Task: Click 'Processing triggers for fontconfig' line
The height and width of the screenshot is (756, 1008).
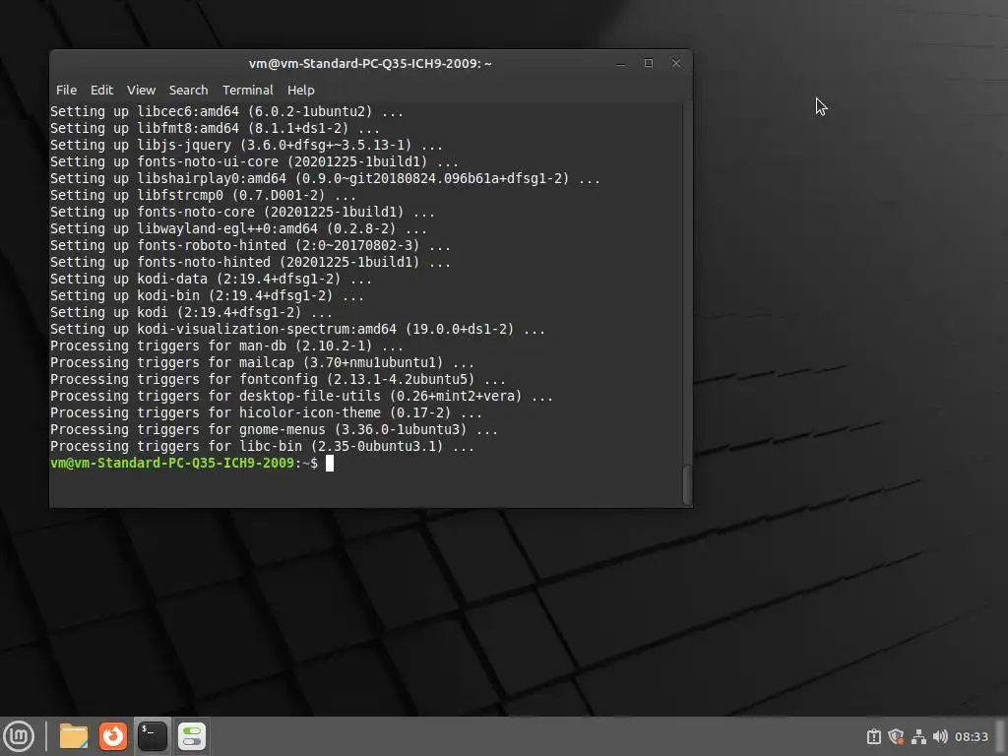Action: tap(278, 379)
